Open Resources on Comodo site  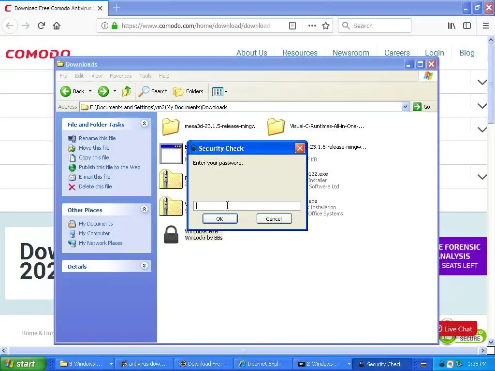tap(300, 53)
